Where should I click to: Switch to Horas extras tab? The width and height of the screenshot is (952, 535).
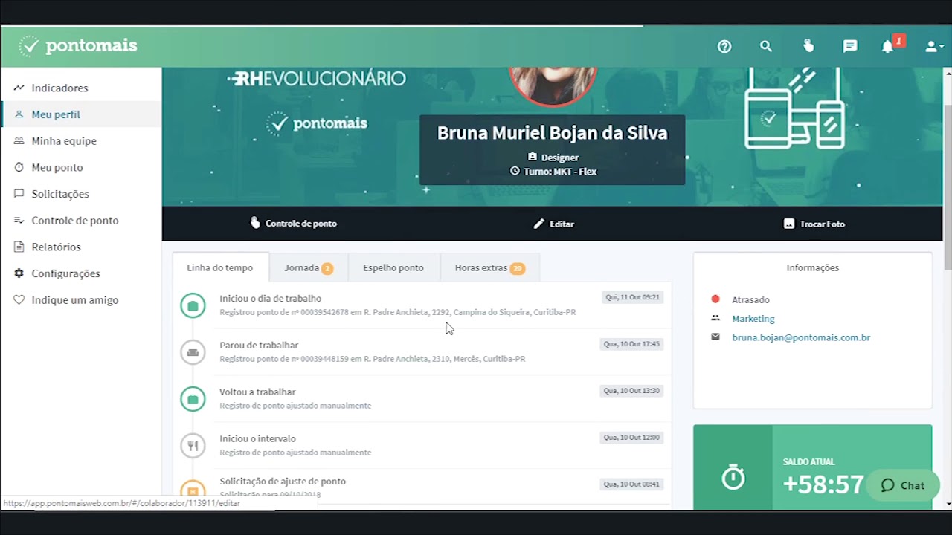click(x=489, y=267)
